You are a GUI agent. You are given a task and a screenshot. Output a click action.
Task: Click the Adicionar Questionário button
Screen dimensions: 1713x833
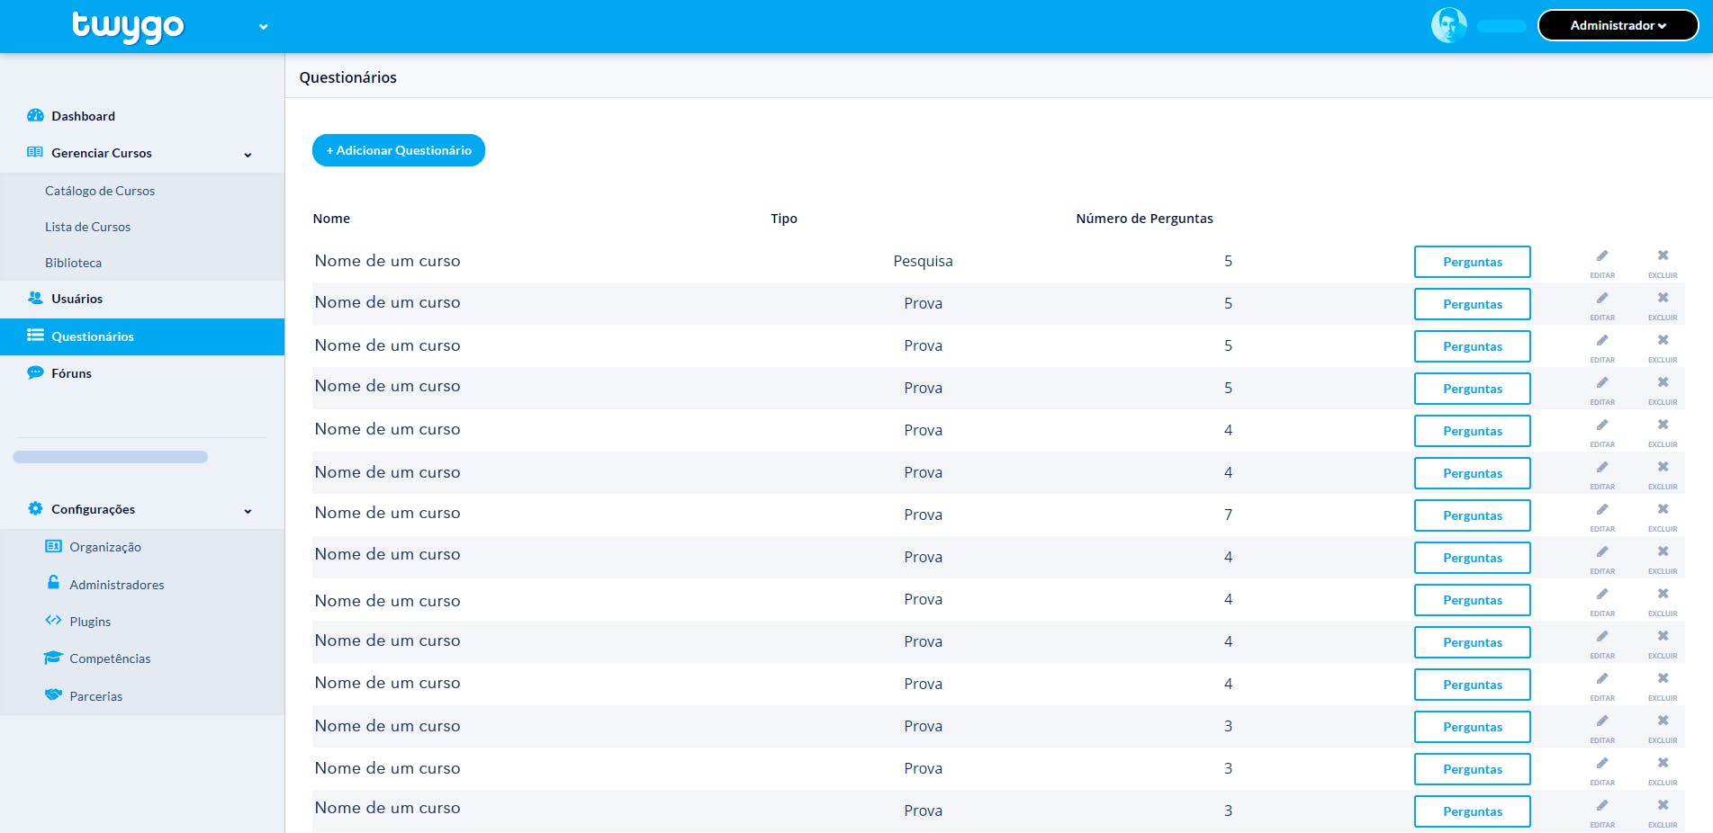pyautogui.click(x=399, y=150)
